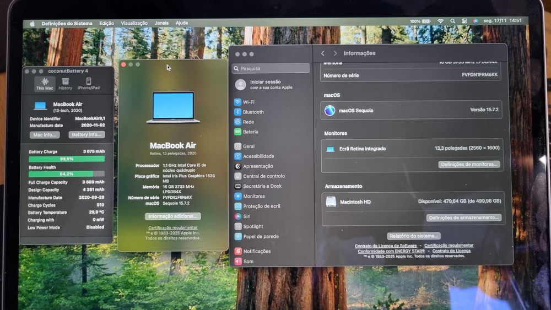This screenshot has height=310, width=551.
Task: Click the date and time in menu bar
Action: tap(503, 21)
